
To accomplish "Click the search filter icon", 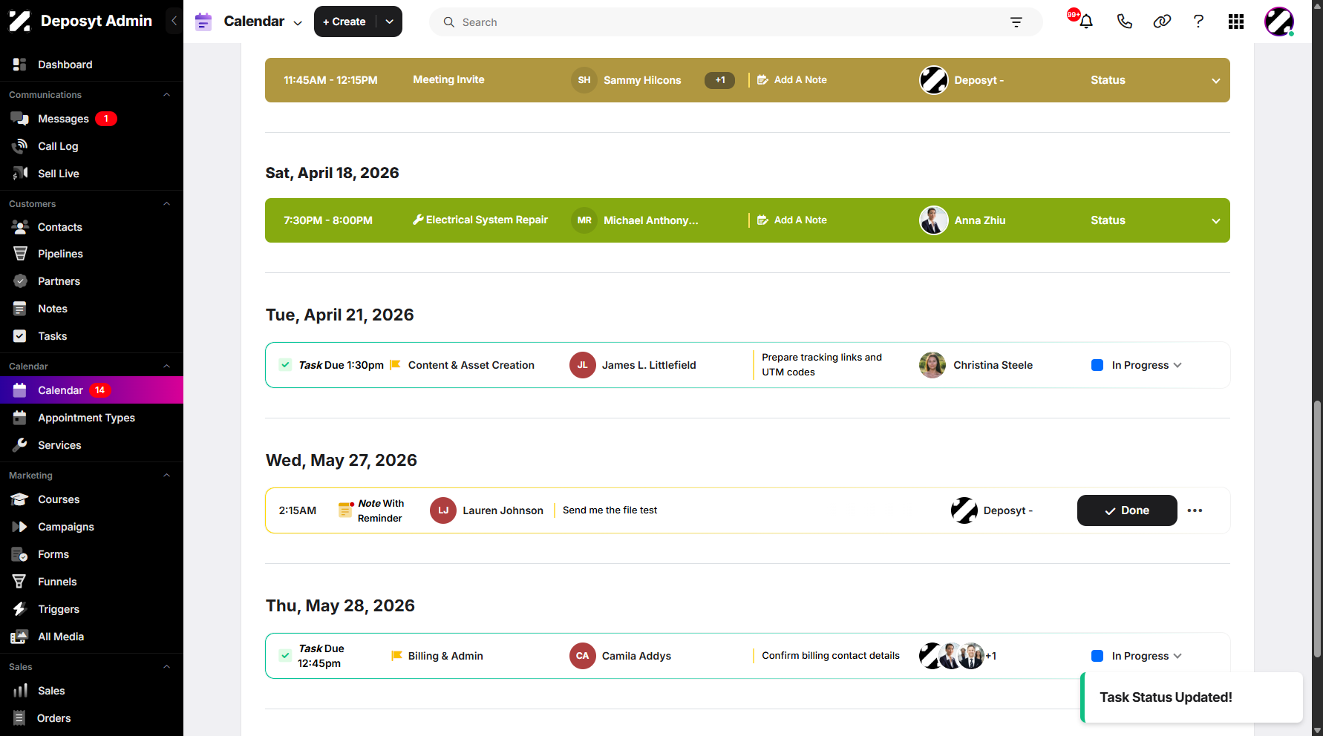I will pyautogui.click(x=1016, y=22).
